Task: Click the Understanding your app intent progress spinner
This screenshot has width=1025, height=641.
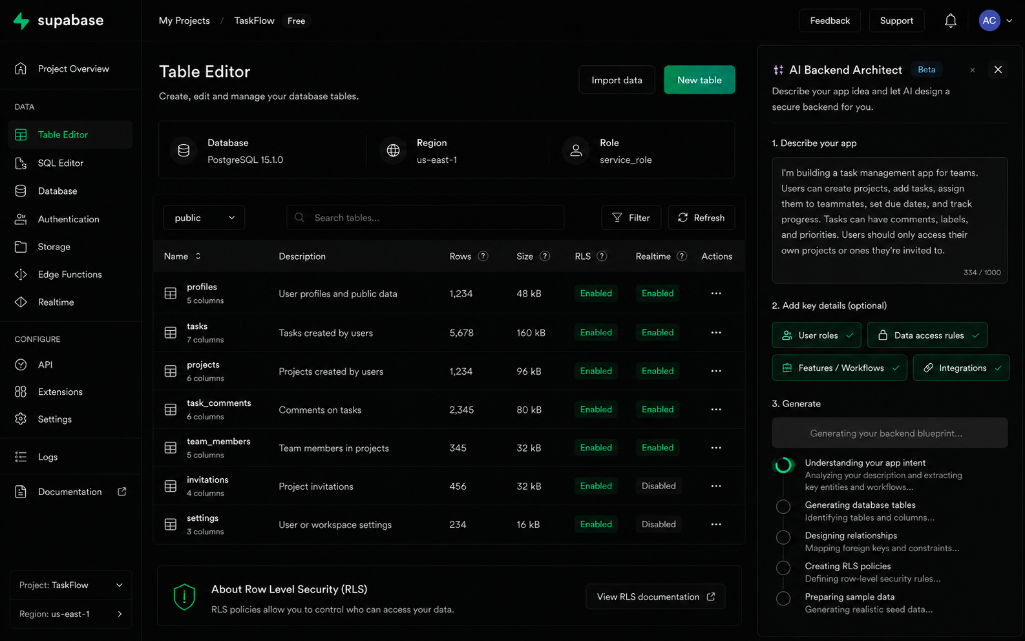Action: 783,465
